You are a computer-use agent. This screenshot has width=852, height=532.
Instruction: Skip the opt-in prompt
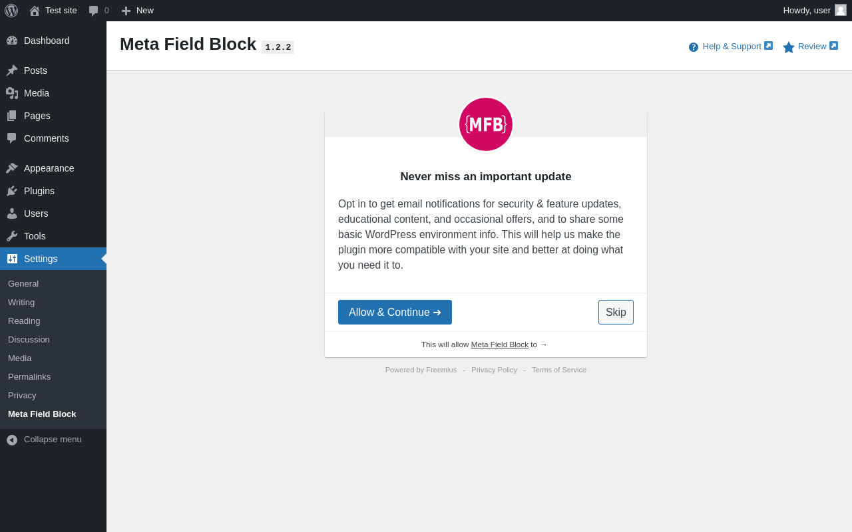[616, 313]
